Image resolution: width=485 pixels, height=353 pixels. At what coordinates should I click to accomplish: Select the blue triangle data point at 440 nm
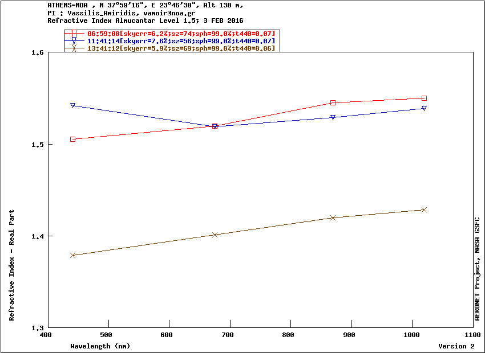72,105
